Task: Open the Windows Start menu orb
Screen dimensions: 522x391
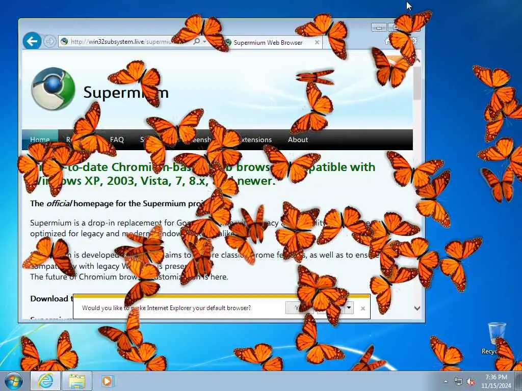Action: 14,381
